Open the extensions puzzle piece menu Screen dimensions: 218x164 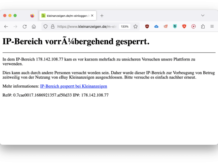coord(203,26)
